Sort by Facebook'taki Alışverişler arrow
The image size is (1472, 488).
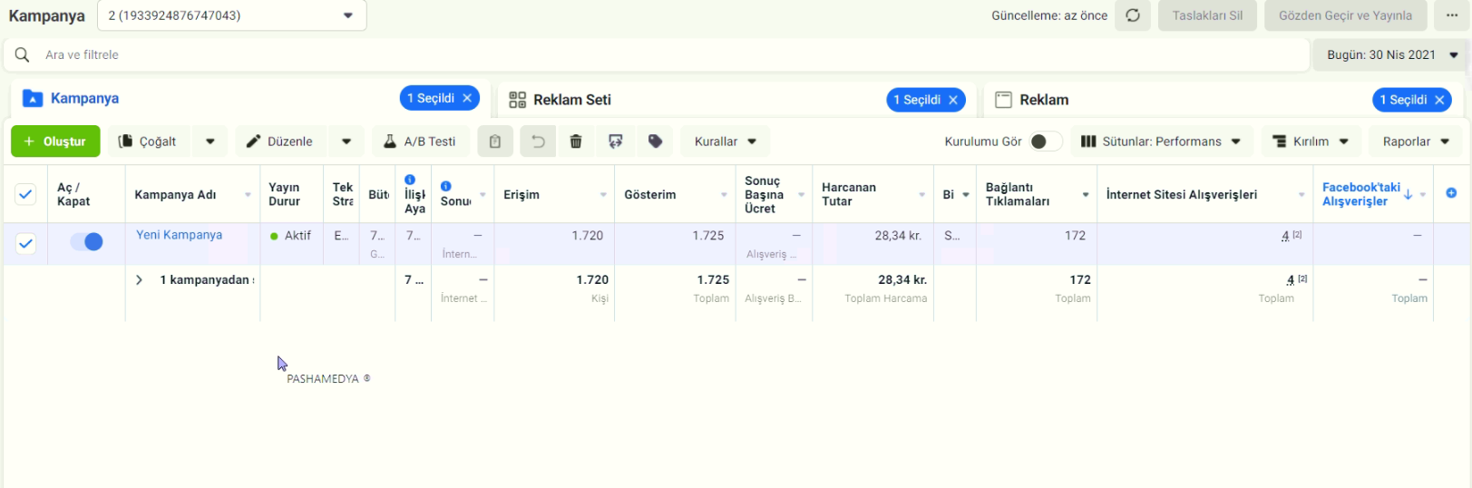click(x=1409, y=194)
